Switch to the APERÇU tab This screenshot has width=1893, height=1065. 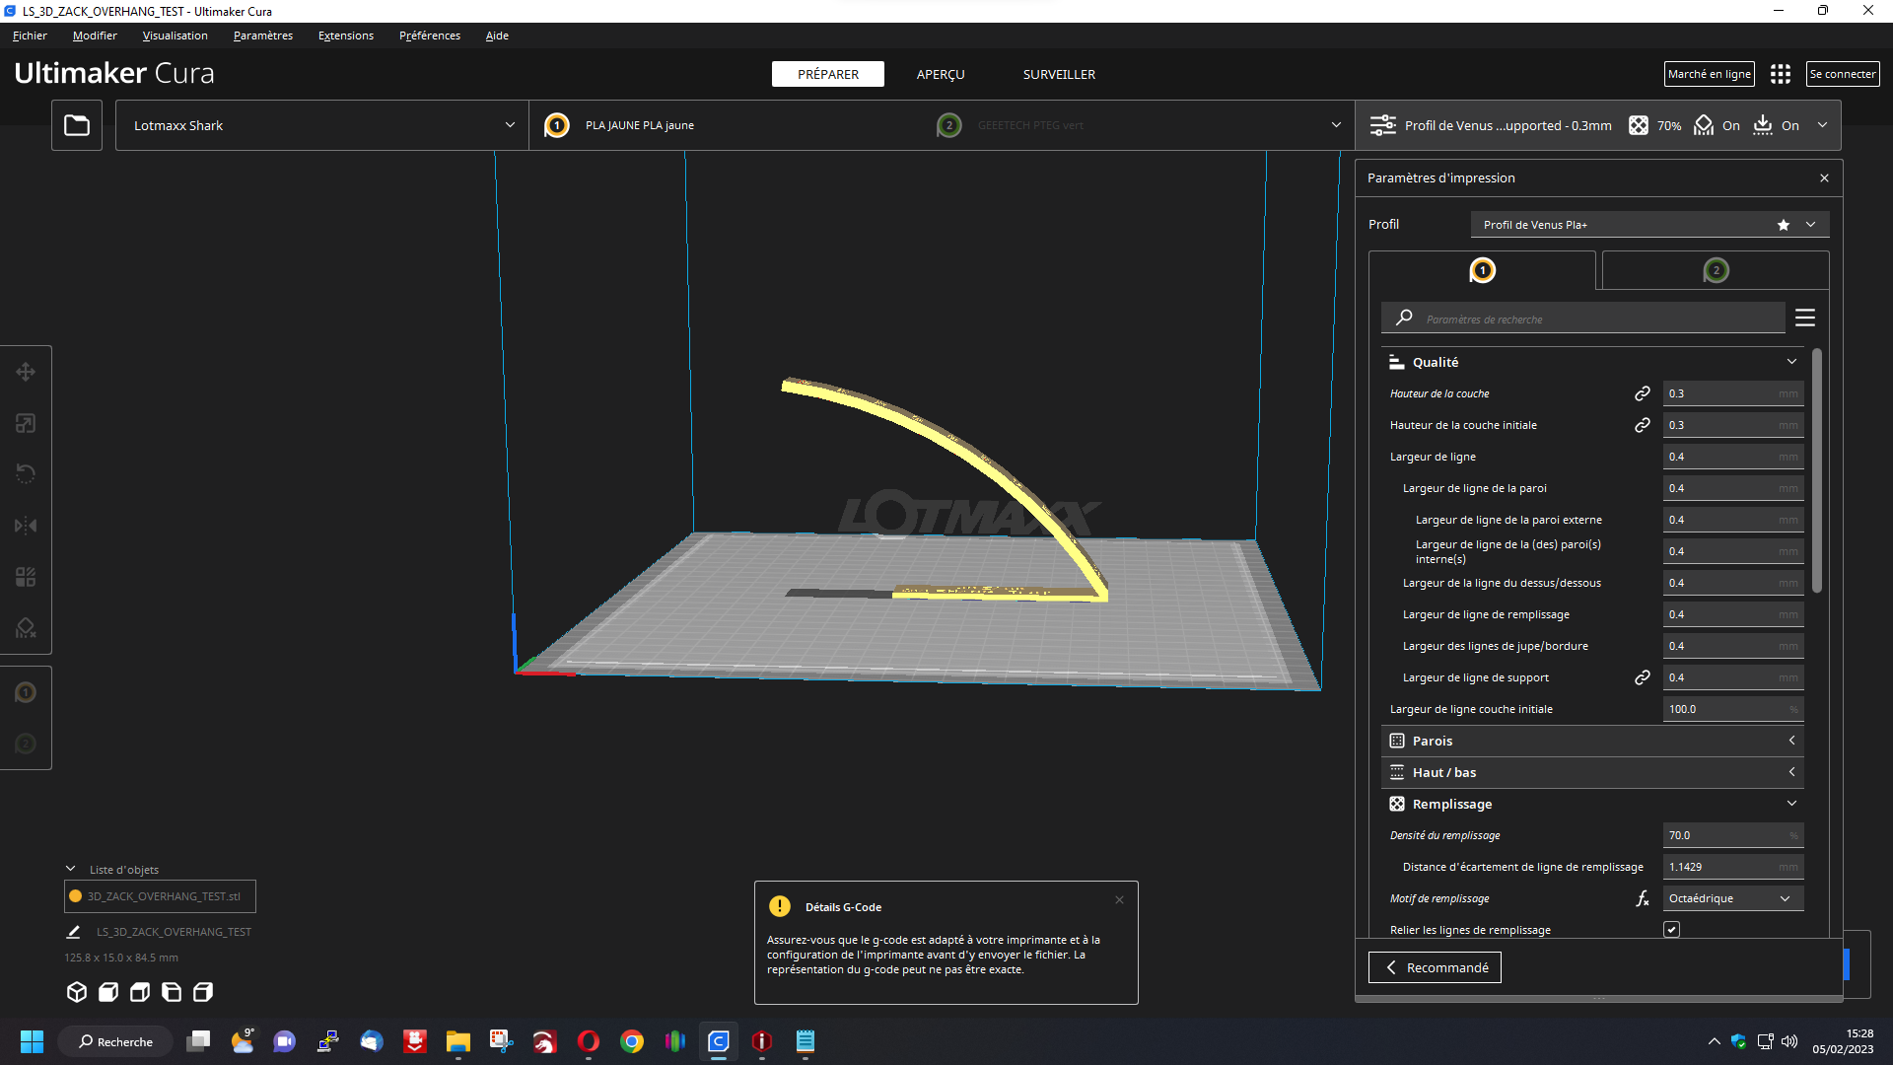(941, 74)
